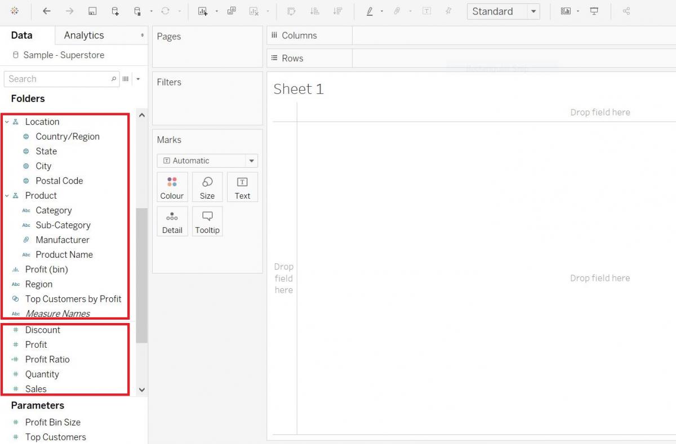
Task: Click the Clear Sheet icon
Action: click(254, 11)
